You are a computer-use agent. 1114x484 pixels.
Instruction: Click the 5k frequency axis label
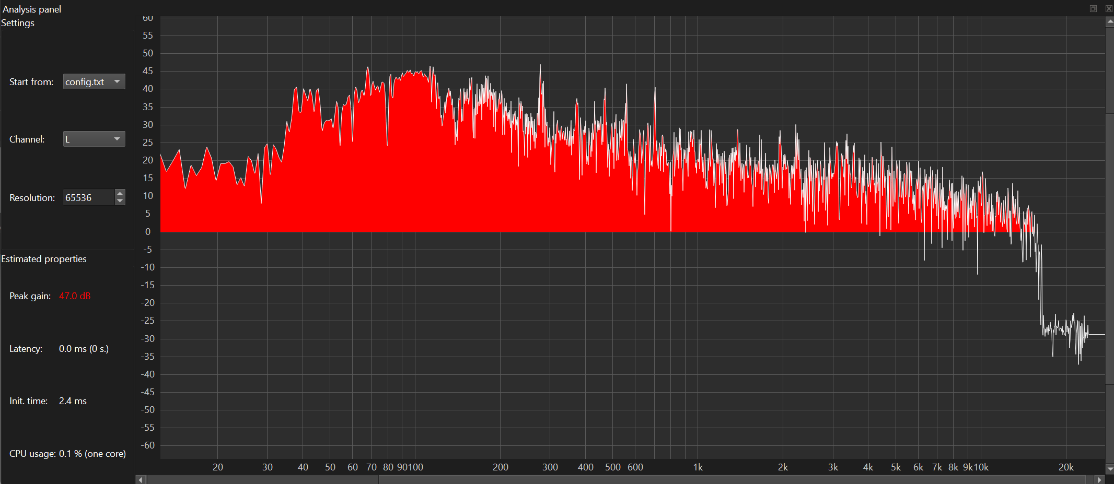[x=896, y=467]
